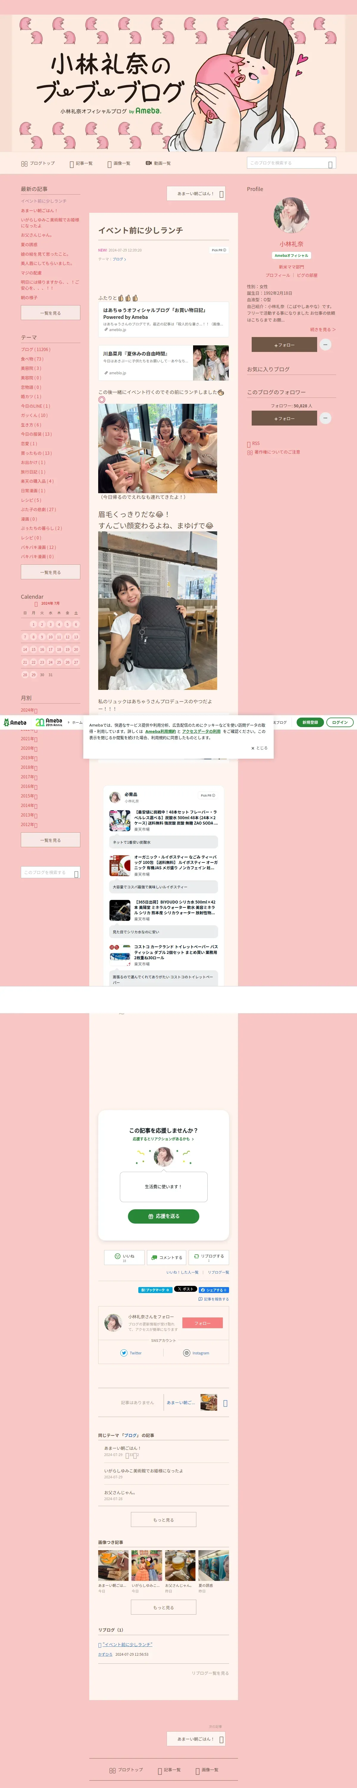The width and height of the screenshot is (357, 1788).
Task: Click 記事を報告する report link
Action: click(x=214, y=1299)
